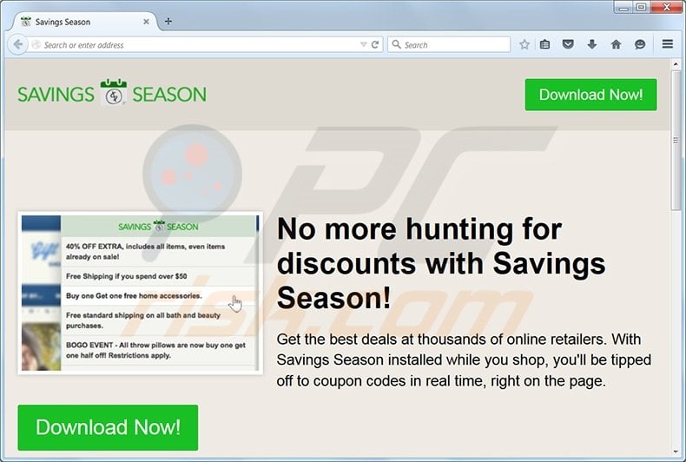Open the Pocket save icon
Viewport: 686px width, 462px height.
[568, 44]
